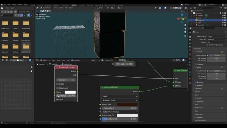Screen dimensions: 227x128
Task: Open the Window menu in the top bar
Action: (x=20, y=5)
